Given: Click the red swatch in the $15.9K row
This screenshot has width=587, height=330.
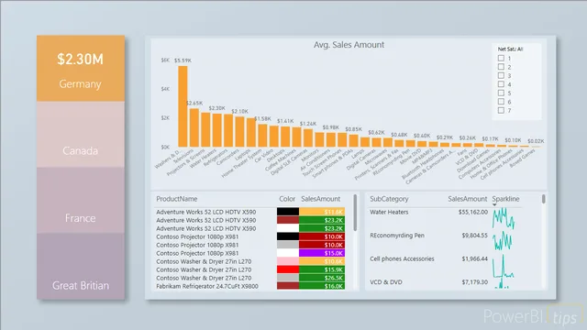Looking at the screenshot, I should [x=288, y=269].
